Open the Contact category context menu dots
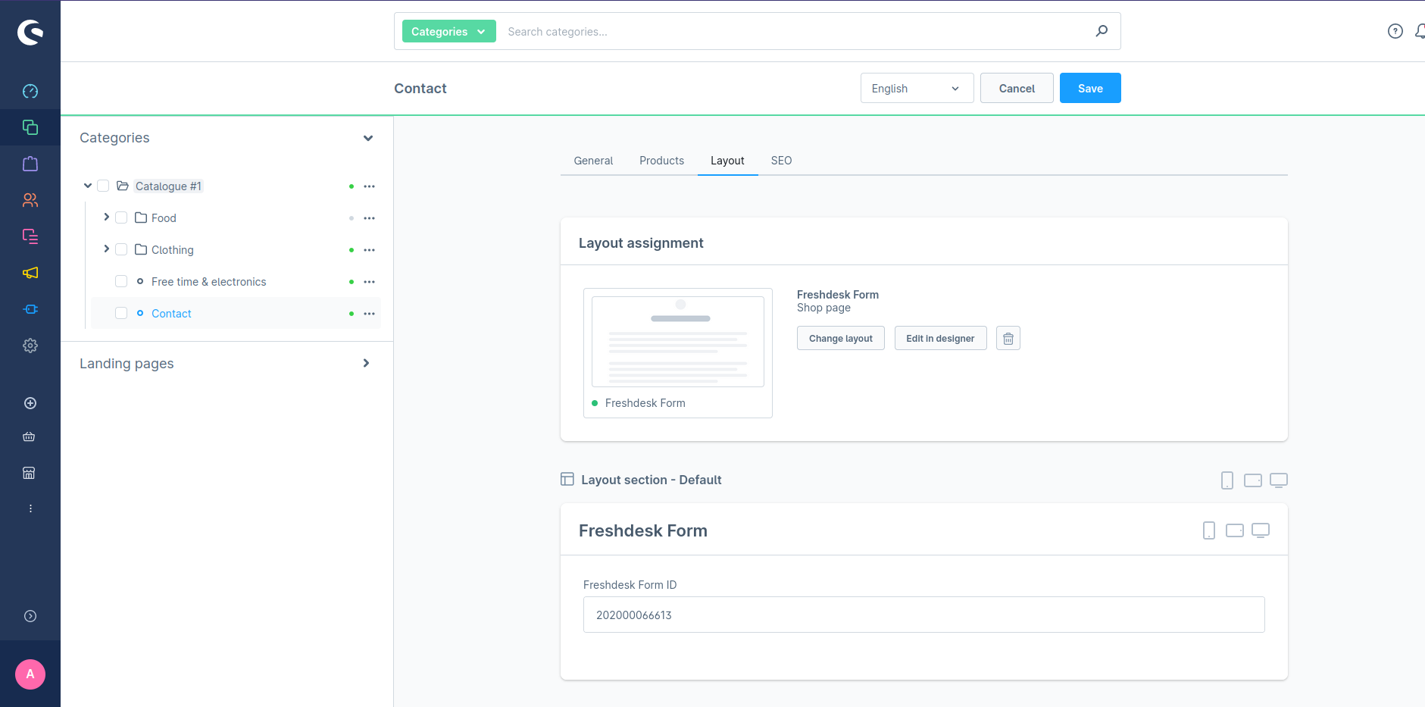1425x707 pixels. click(x=369, y=314)
